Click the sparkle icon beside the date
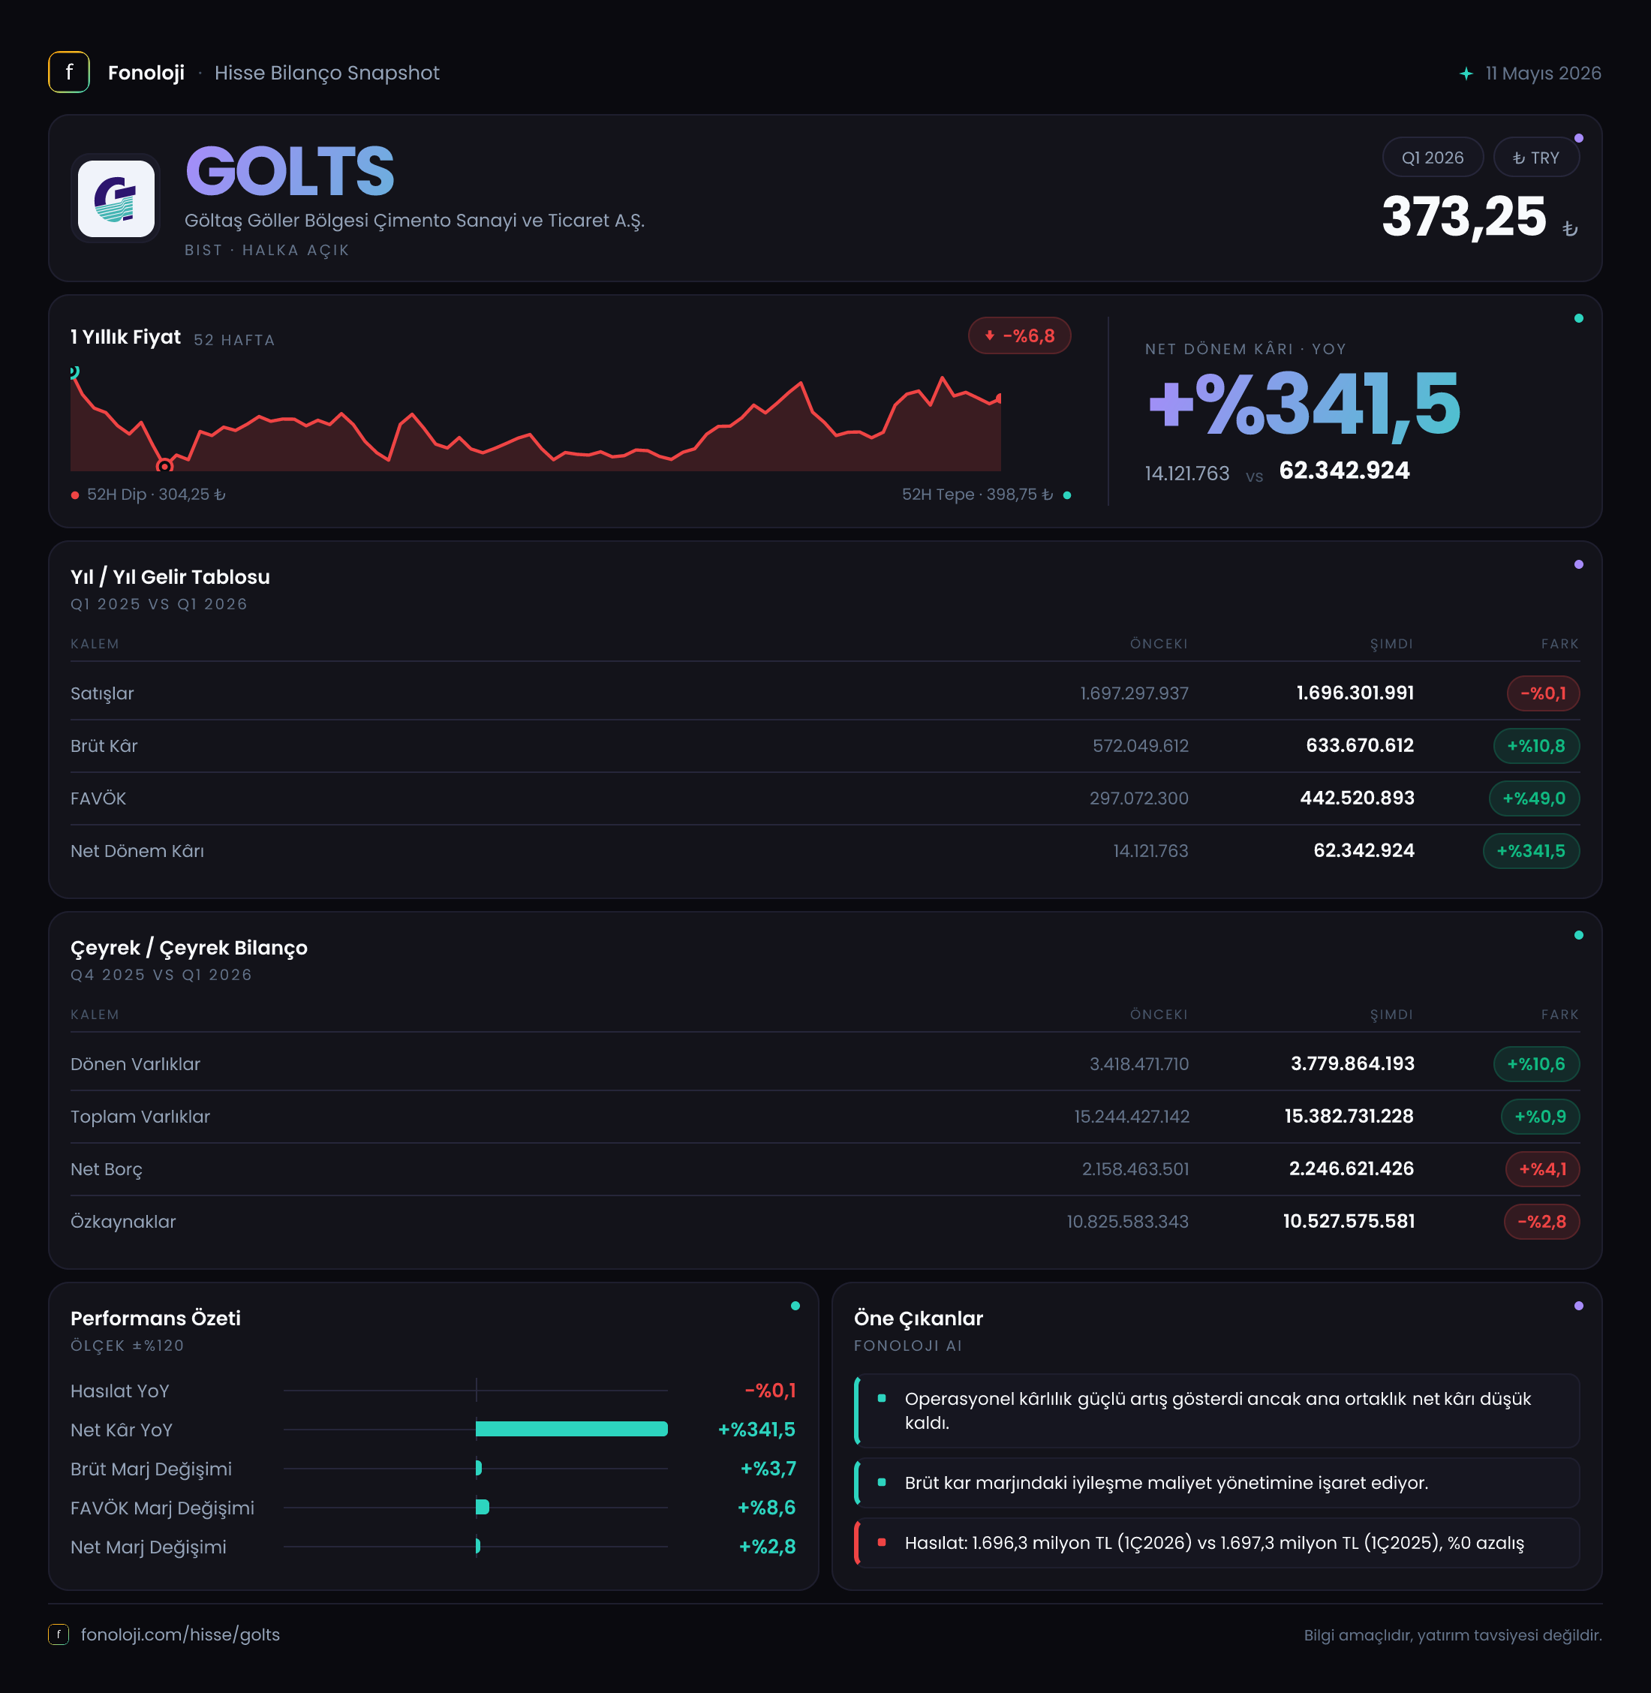Screen dimensions: 1651x1693 (1466, 74)
